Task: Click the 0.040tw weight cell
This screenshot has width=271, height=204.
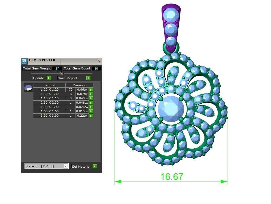Action: (82, 98)
